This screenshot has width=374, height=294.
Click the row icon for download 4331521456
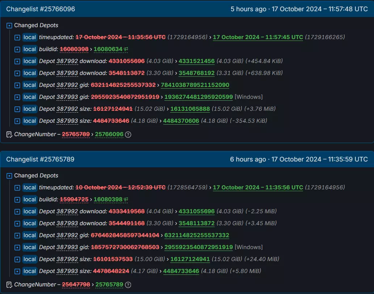point(17,61)
